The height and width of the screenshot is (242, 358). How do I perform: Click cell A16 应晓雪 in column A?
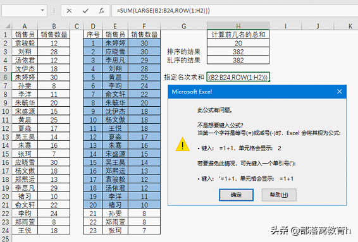tap(25, 162)
